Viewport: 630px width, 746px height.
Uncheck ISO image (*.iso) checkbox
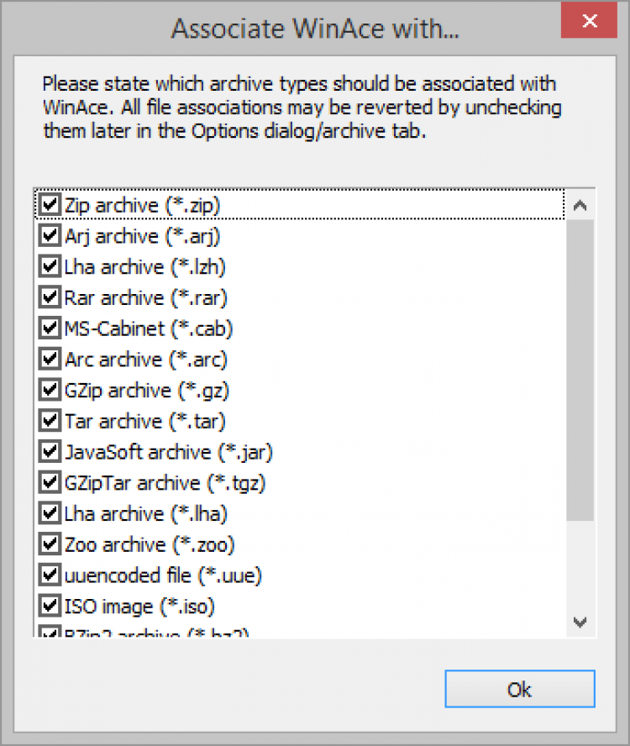point(50,606)
